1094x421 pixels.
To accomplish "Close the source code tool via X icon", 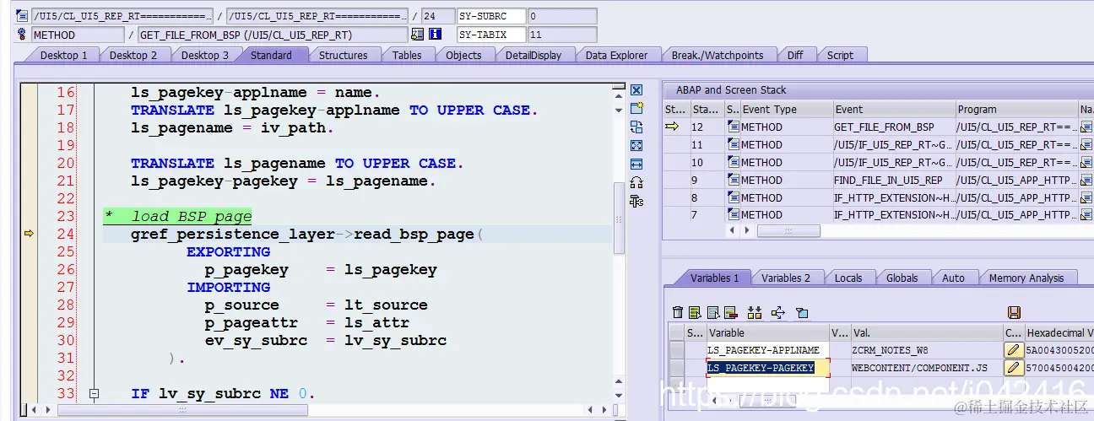I will pos(636,90).
